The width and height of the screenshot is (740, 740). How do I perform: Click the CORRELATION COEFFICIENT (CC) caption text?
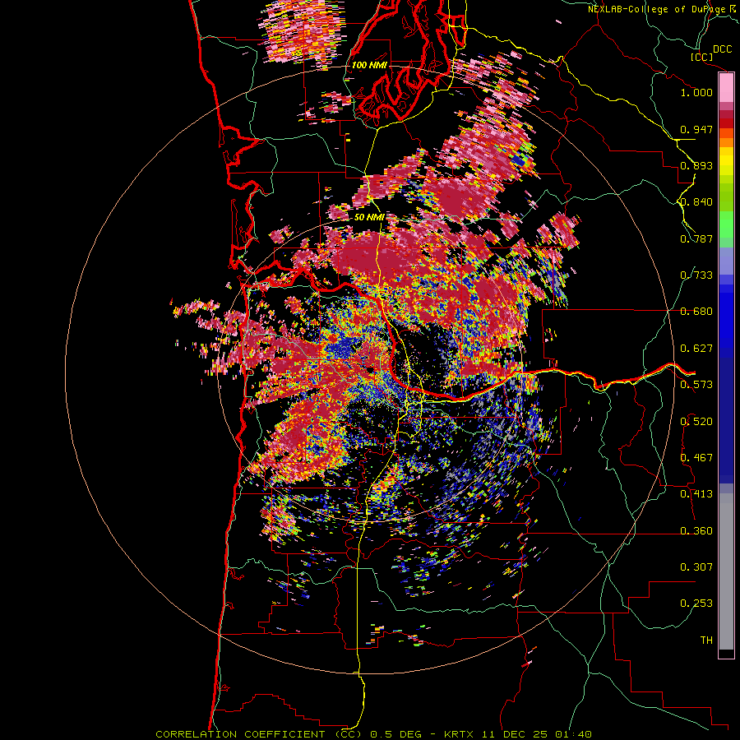click(259, 734)
